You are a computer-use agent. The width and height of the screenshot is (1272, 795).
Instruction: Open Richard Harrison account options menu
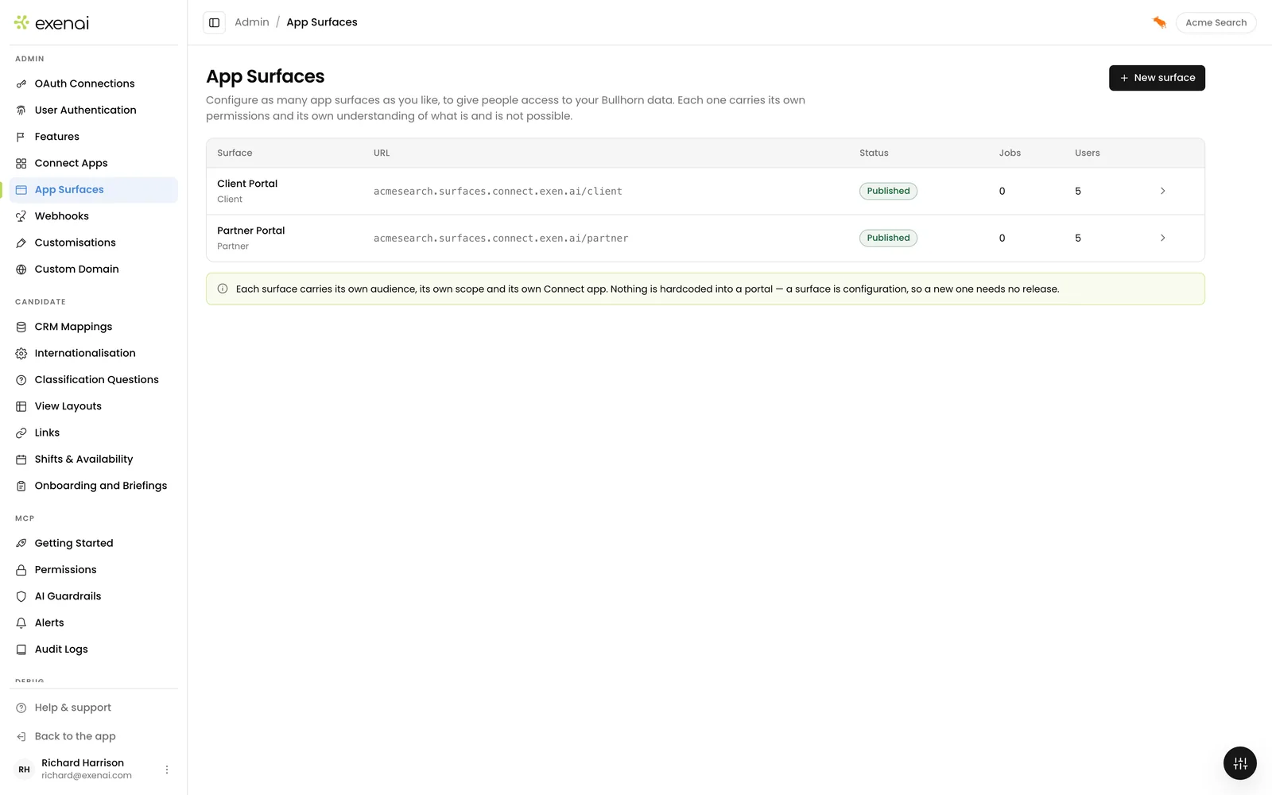(x=167, y=770)
